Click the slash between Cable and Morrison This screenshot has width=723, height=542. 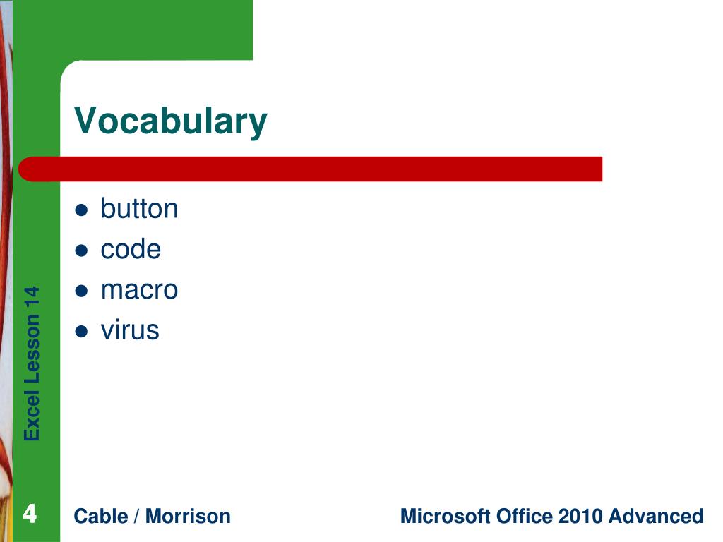136,516
